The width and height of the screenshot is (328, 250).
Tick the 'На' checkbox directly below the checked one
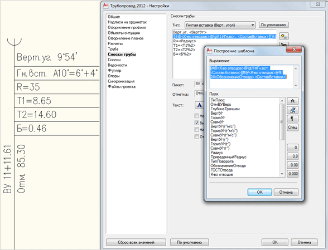[x=196, y=130]
